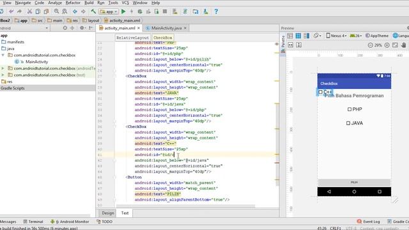Zoom out the preview with minus icon
Viewport: 409px width, 230px height.
(x=370, y=45)
